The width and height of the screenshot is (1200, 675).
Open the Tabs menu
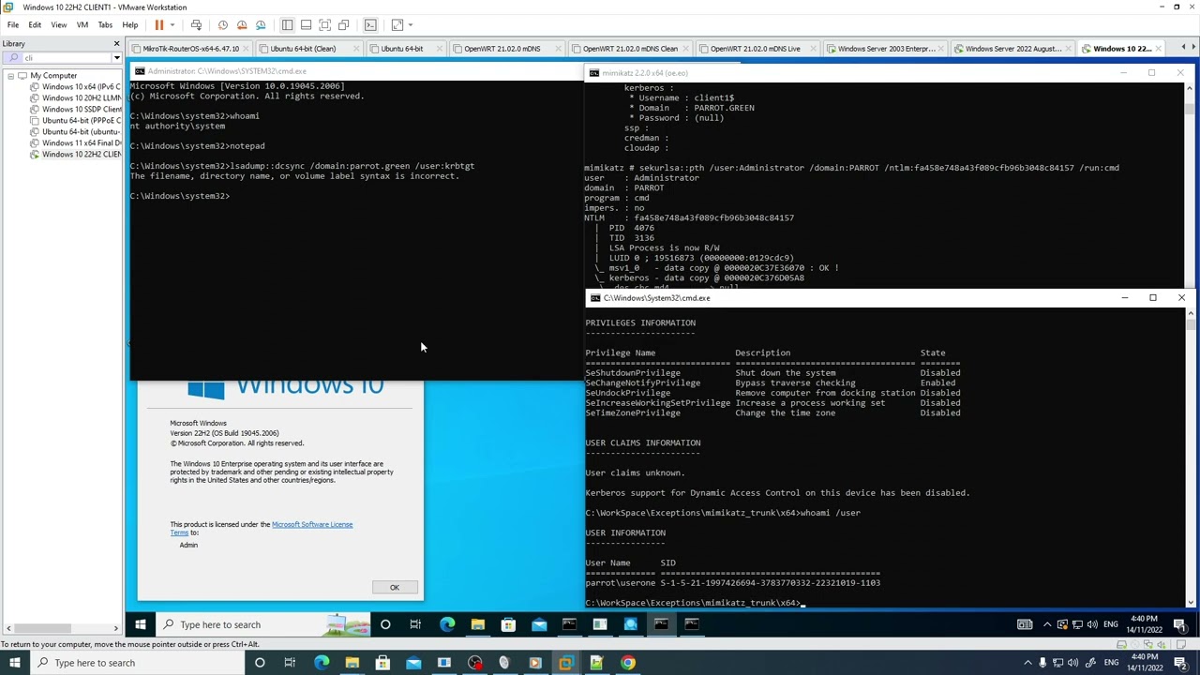(x=105, y=25)
